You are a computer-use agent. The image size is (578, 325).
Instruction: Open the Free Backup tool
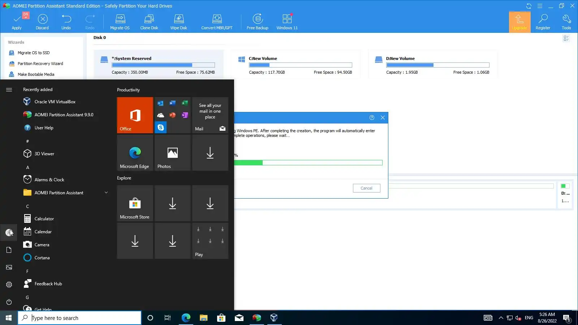(x=258, y=22)
